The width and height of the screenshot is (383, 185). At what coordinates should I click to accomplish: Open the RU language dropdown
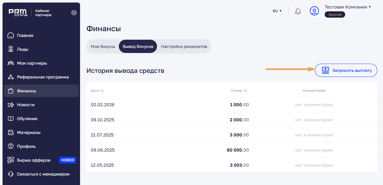coord(277,11)
